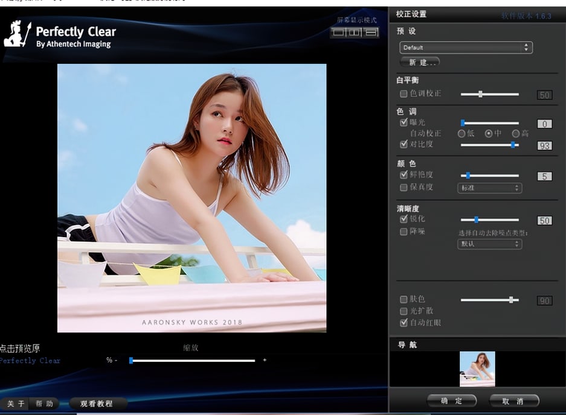Image resolution: width=566 pixels, height=415 pixels.
Task: Click the navigator thumbnail image
Action: (x=477, y=369)
